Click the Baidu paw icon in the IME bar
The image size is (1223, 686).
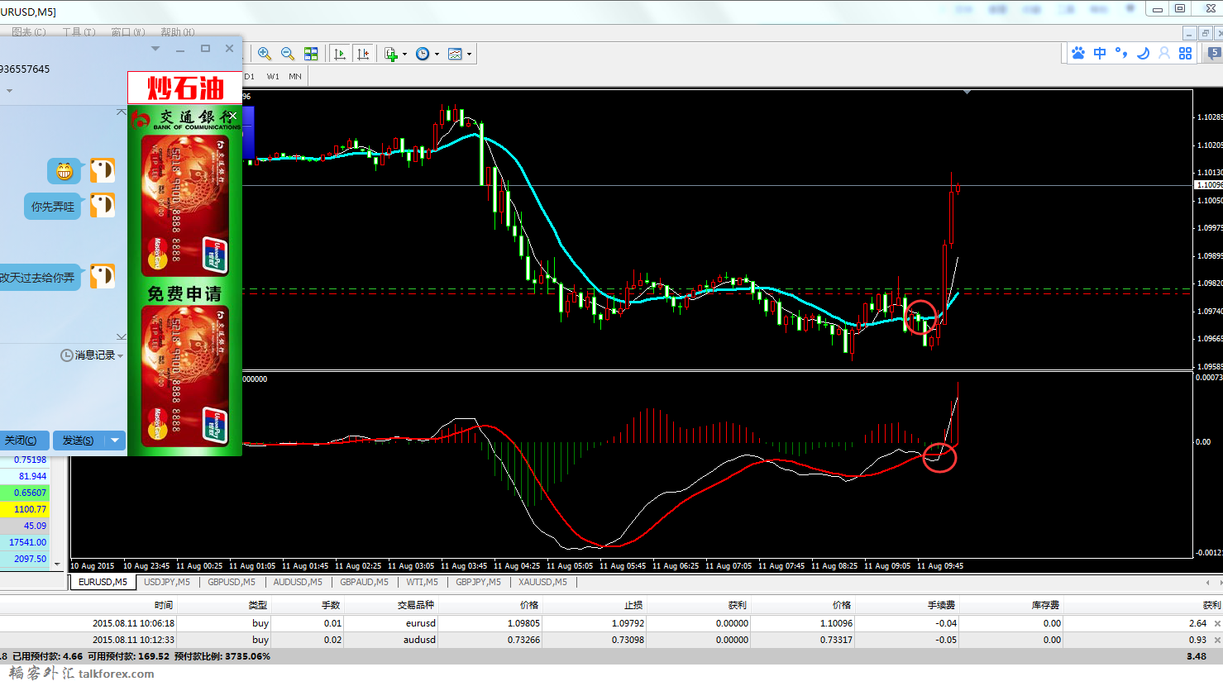click(1078, 53)
